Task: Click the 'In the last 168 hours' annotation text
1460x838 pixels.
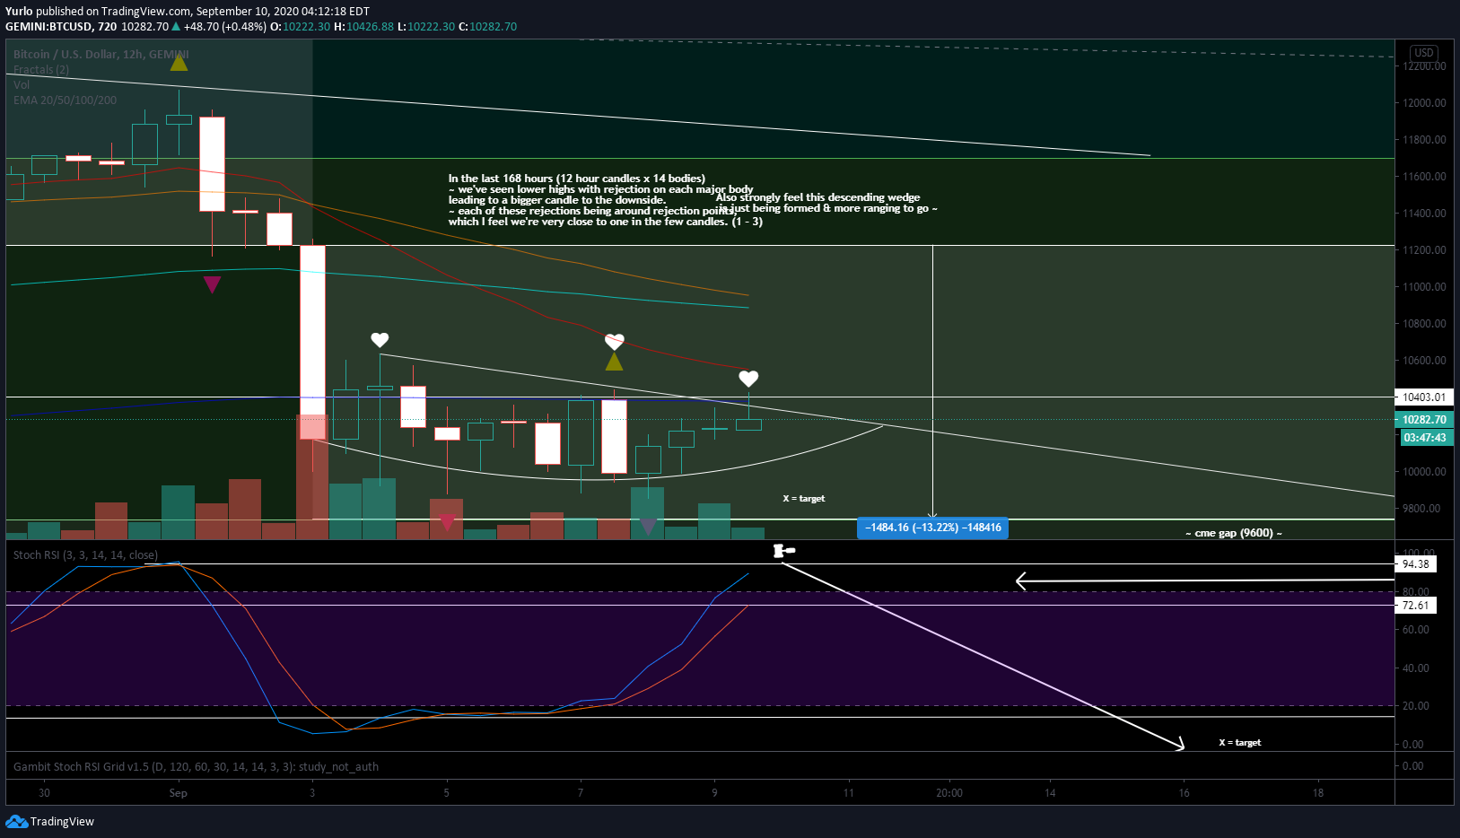Action: [x=604, y=200]
